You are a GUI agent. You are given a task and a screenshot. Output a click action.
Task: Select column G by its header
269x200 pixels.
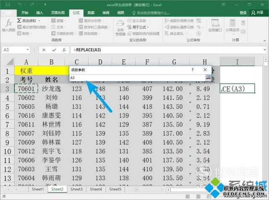click(x=174, y=62)
